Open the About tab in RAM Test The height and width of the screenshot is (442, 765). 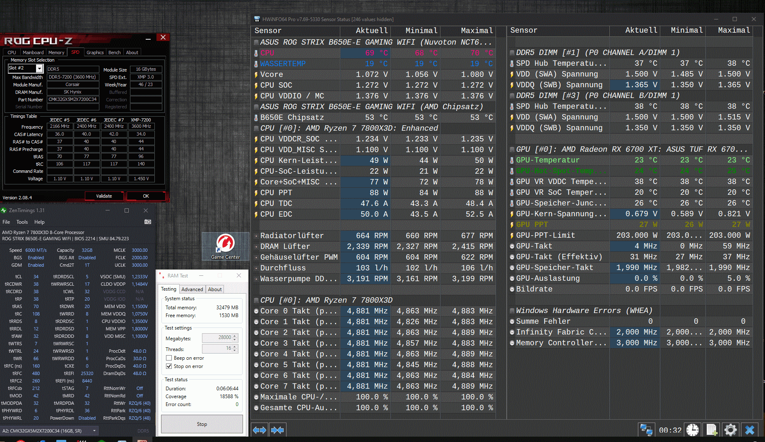[215, 289]
